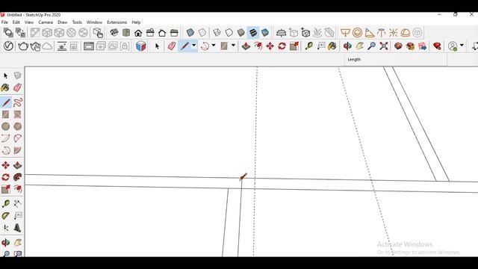Image resolution: width=478 pixels, height=269 pixels.
Task: Click Make Component in left palette
Action: tap(18, 75)
